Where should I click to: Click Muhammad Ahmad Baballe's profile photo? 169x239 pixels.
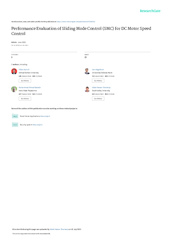14,89
